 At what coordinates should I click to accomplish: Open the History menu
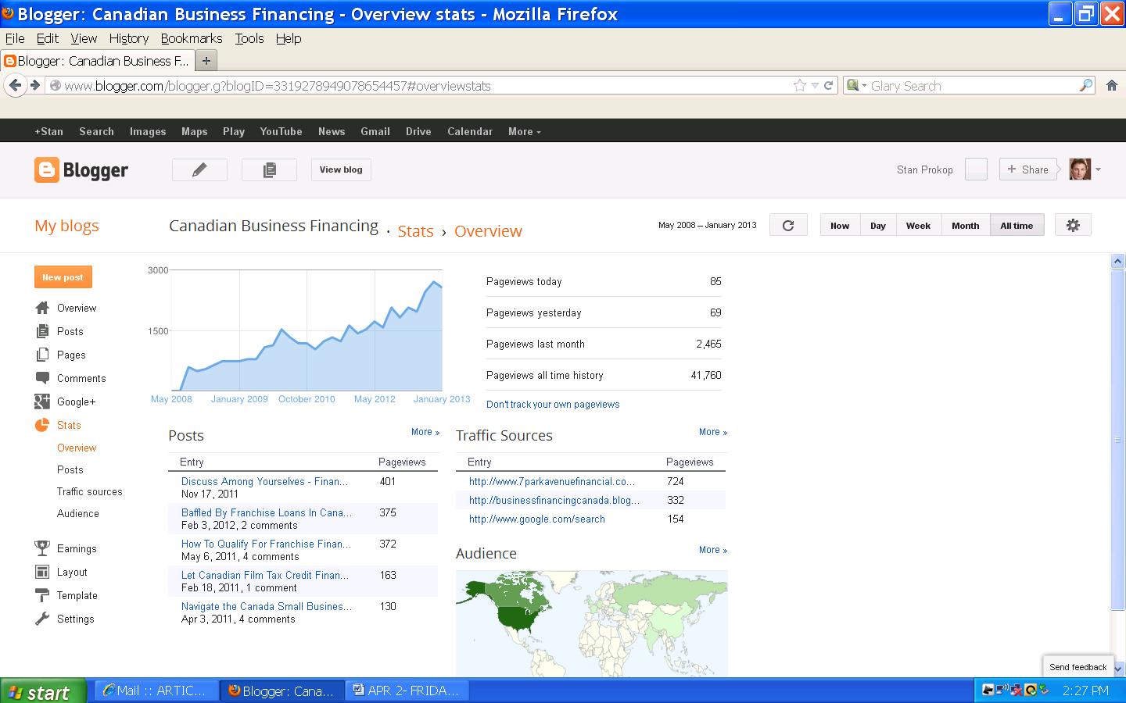pos(129,38)
